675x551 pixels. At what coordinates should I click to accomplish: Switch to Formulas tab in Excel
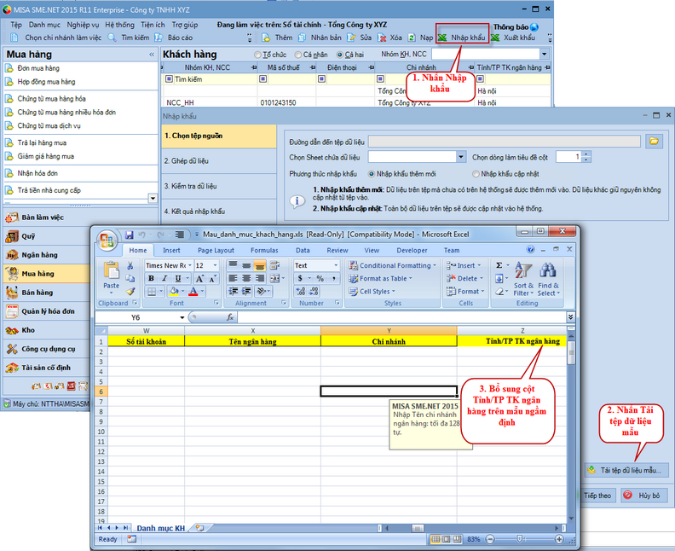264,250
